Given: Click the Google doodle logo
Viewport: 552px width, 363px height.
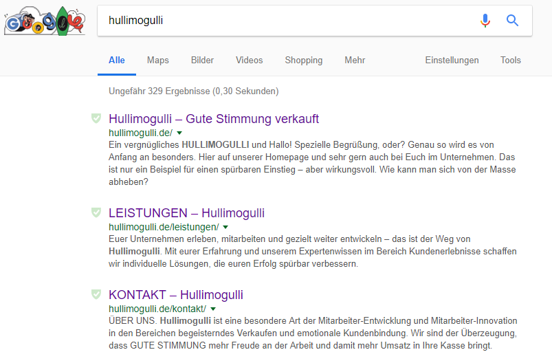Looking at the screenshot, I should [44, 21].
